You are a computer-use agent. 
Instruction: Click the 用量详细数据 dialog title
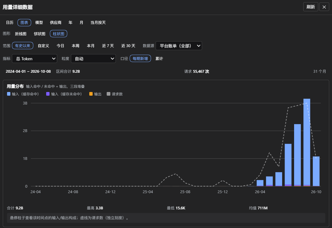(17, 7)
